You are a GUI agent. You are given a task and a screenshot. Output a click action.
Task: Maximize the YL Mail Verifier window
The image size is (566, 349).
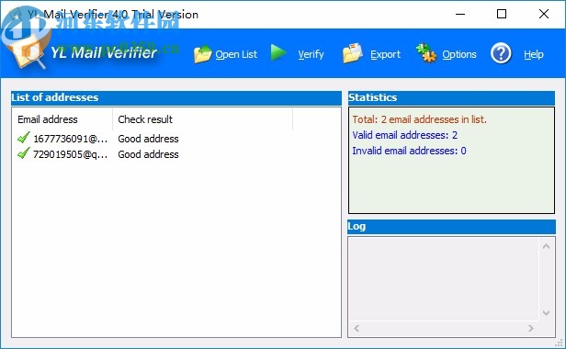click(x=502, y=14)
